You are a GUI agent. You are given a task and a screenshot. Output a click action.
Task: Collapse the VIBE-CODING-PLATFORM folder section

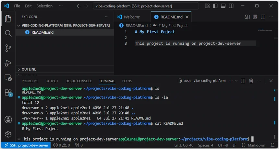click(65, 26)
